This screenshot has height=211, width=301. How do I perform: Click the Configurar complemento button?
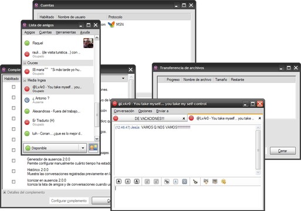tap(69, 200)
